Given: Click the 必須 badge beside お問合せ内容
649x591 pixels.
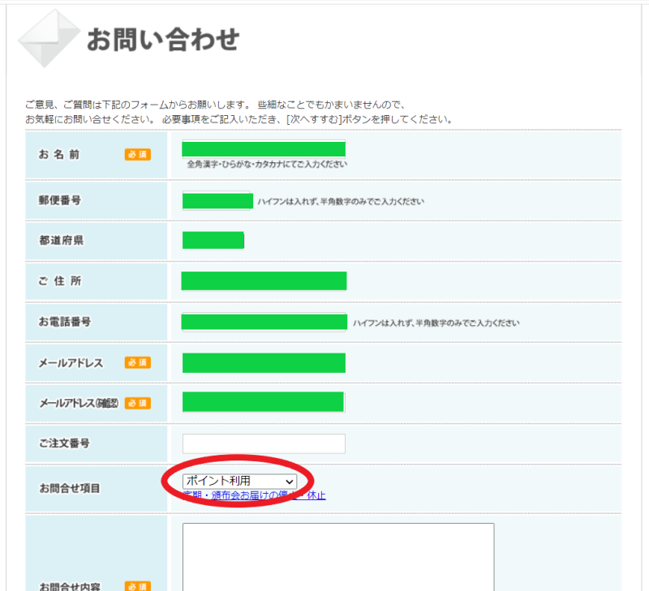Looking at the screenshot, I should pyautogui.click(x=137, y=586).
